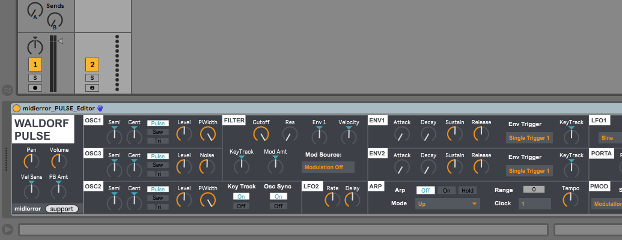Viewport: 622px width, 240px height.
Task: Toggle the track 2 activator button
Action: [x=92, y=65]
